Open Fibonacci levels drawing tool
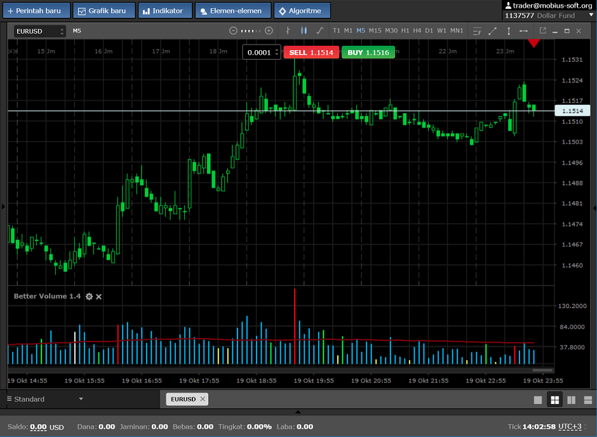597x437 pixels. click(x=477, y=31)
